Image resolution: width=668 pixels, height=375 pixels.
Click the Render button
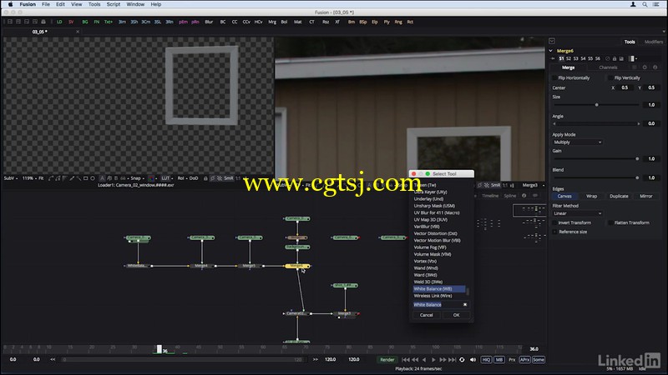(x=387, y=360)
